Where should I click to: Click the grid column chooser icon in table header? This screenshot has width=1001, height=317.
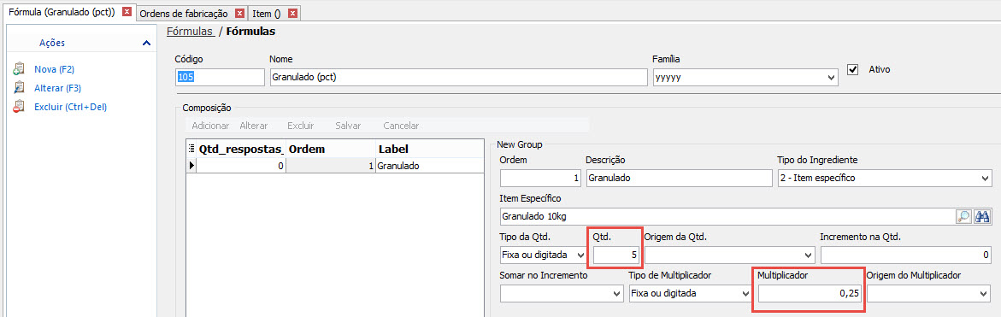191,149
